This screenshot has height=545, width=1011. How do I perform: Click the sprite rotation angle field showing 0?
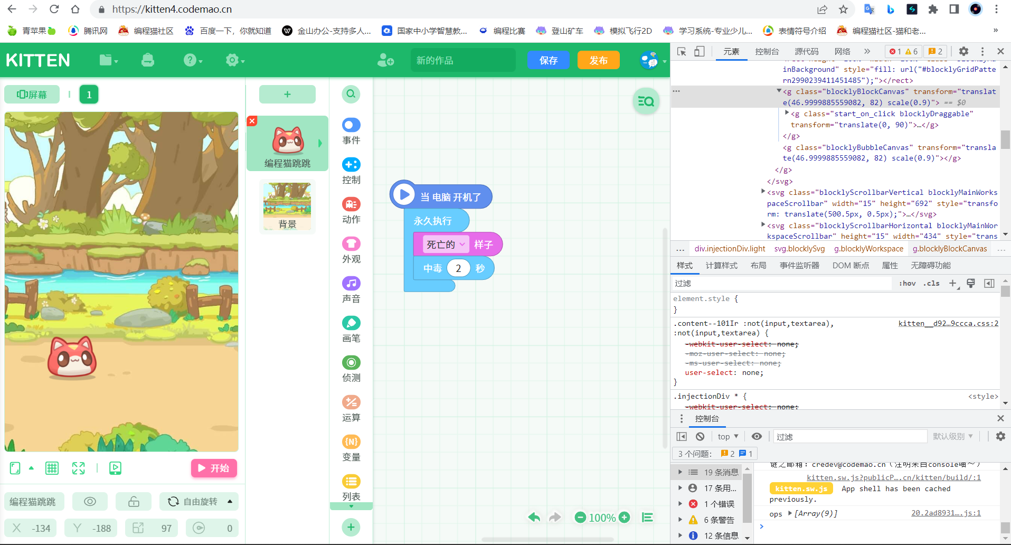[212, 528]
